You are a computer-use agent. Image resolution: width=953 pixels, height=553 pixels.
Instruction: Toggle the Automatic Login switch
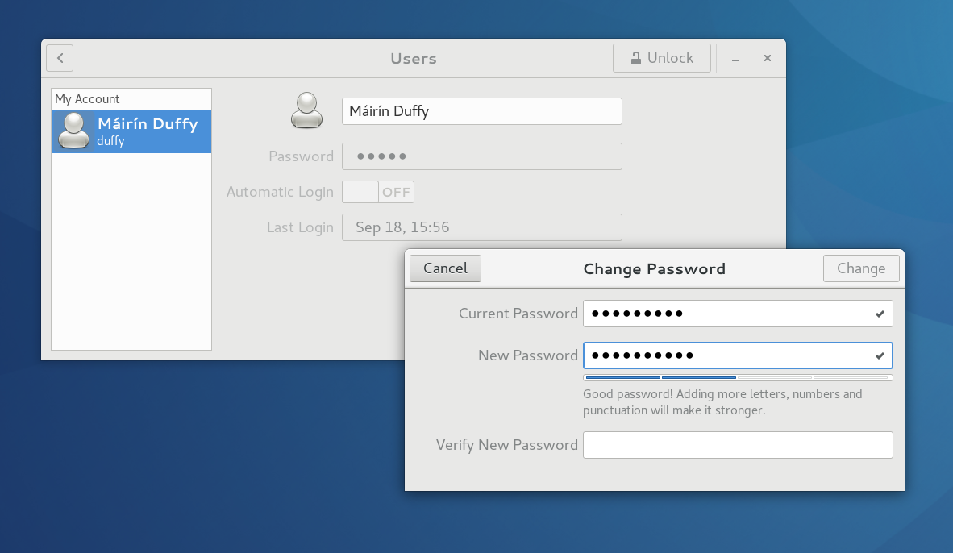(377, 192)
